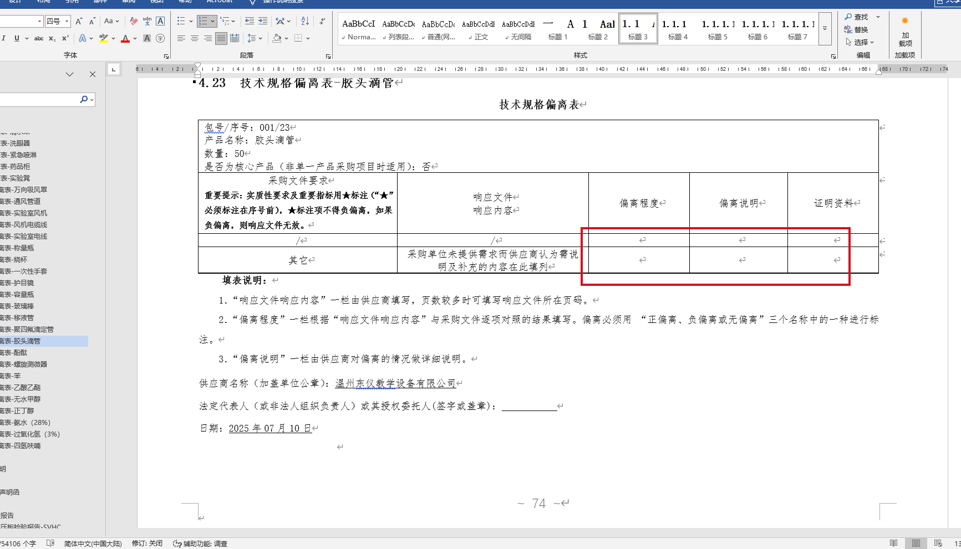Toggle justified alignment
Image resolution: width=961 pixels, height=549 pixels.
(221, 38)
